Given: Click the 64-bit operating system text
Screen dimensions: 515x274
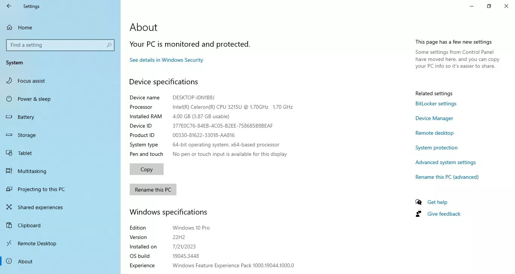Looking at the screenshot, I should click(226, 145).
